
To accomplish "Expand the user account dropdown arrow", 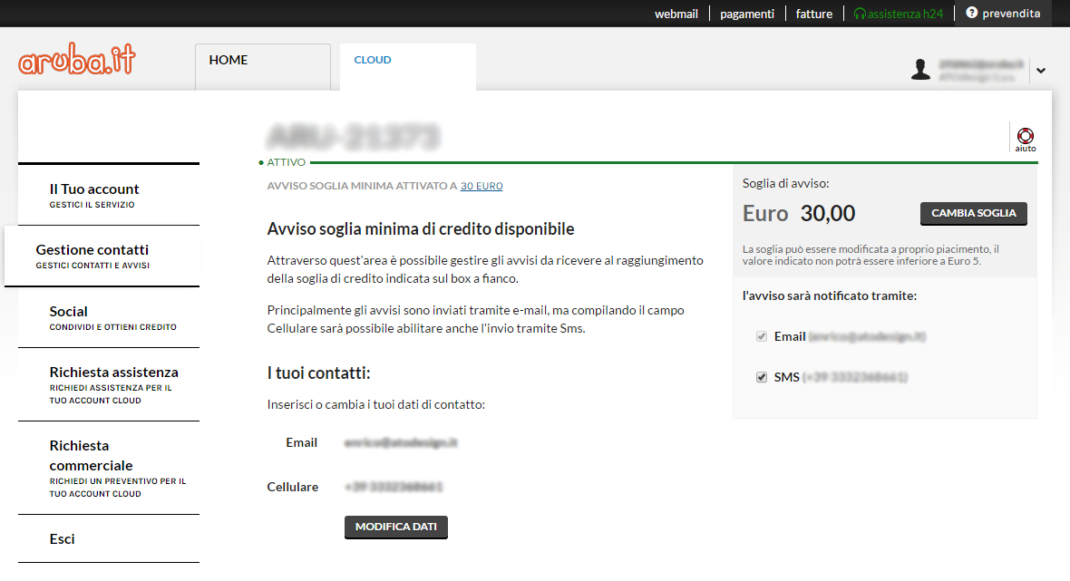I will tap(1041, 70).
